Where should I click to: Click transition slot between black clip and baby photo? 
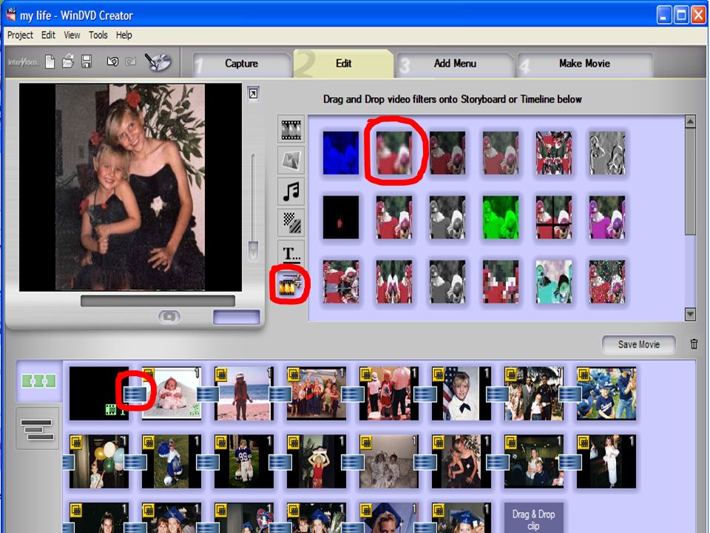click(x=135, y=395)
